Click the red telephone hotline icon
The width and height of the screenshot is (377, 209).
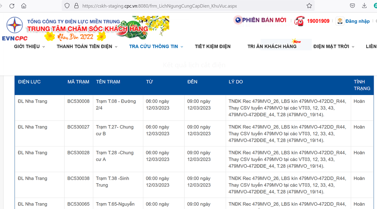pos(299,21)
